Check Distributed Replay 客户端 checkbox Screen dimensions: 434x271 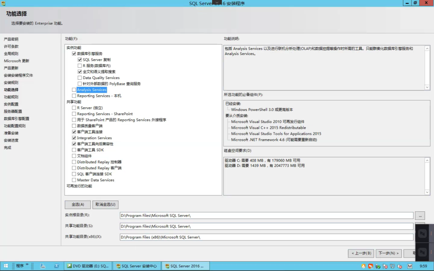[74, 168]
